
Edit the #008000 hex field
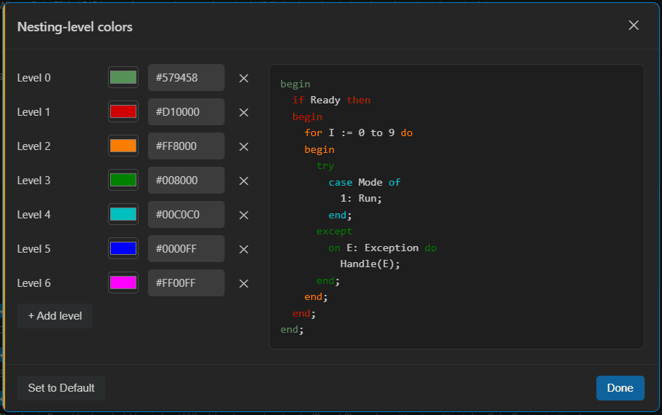coord(186,180)
